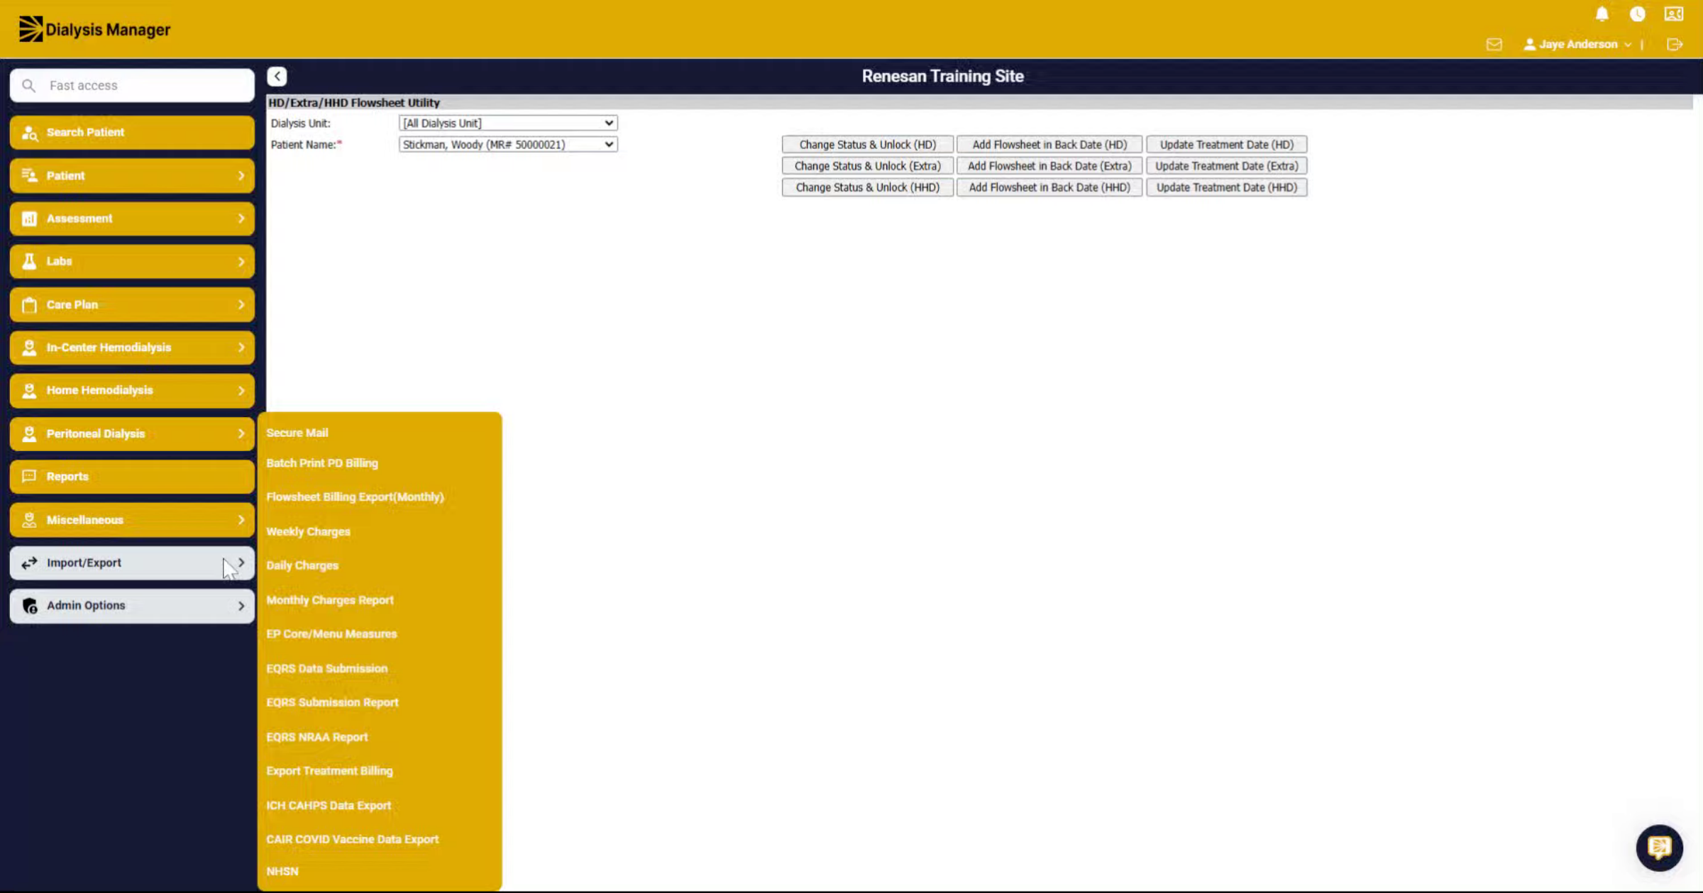Image resolution: width=1703 pixels, height=893 pixels.
Task: Click Update Treatment Date (HD)
Action: coord(1226,144)
